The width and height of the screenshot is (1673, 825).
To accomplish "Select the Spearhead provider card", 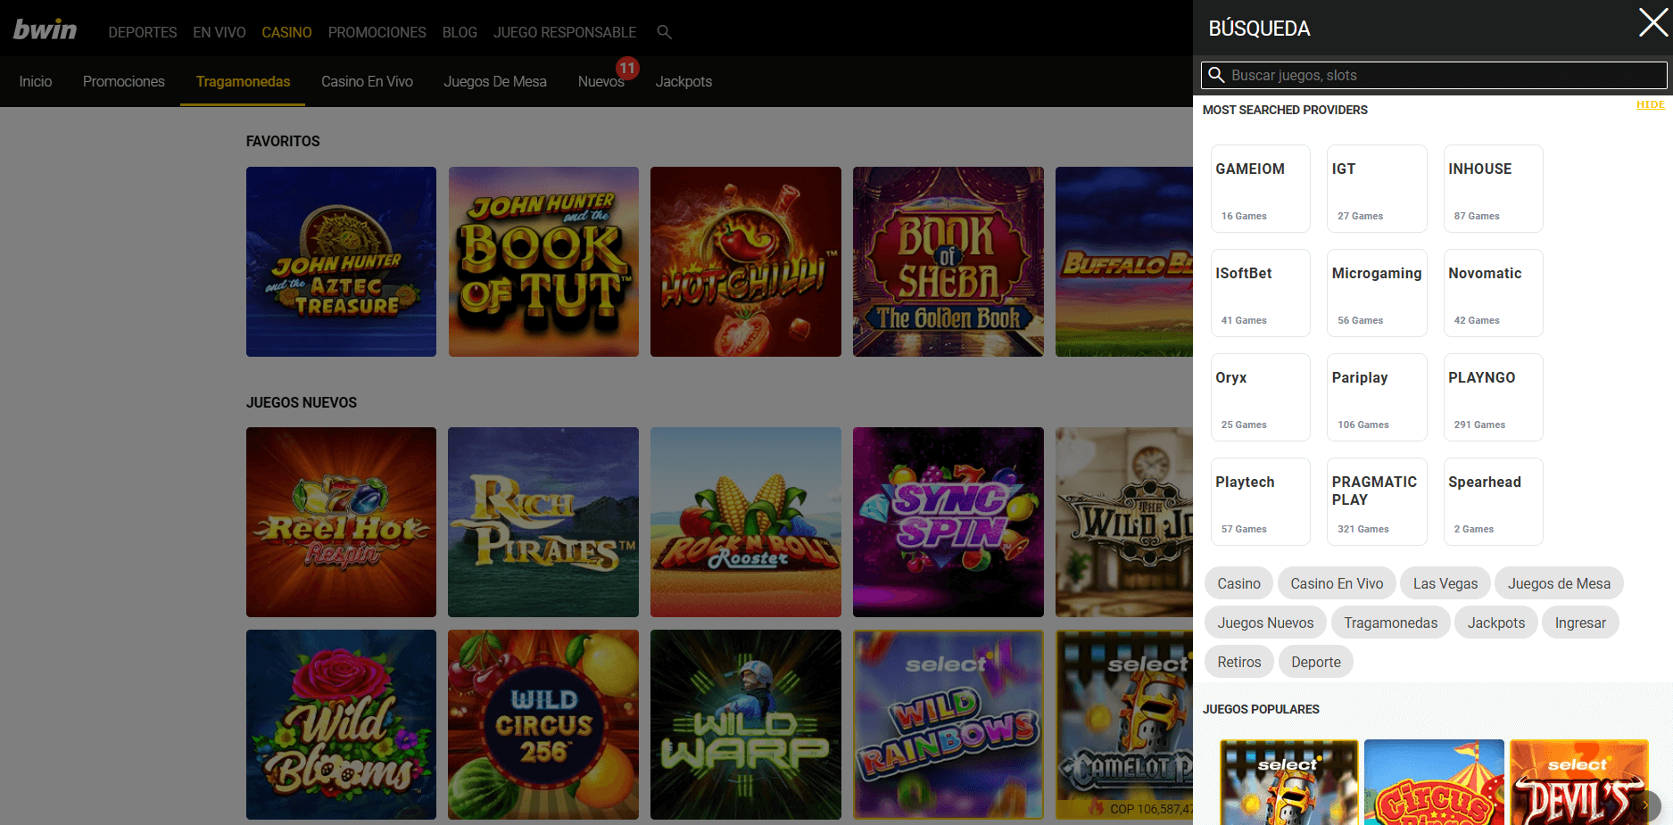I will tap(1493, 501).
